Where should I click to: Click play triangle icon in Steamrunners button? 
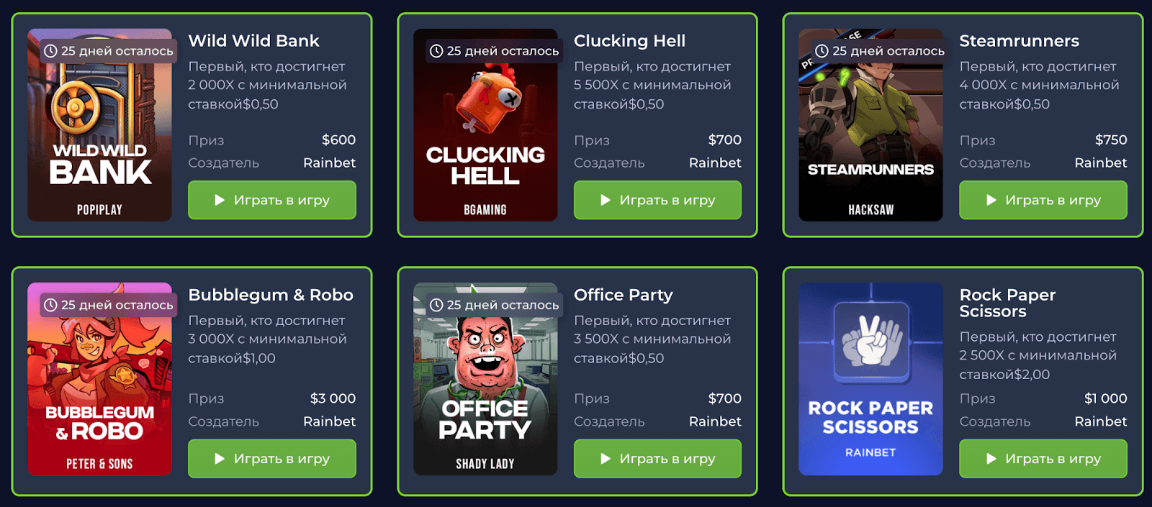click(x=991, y=200)
